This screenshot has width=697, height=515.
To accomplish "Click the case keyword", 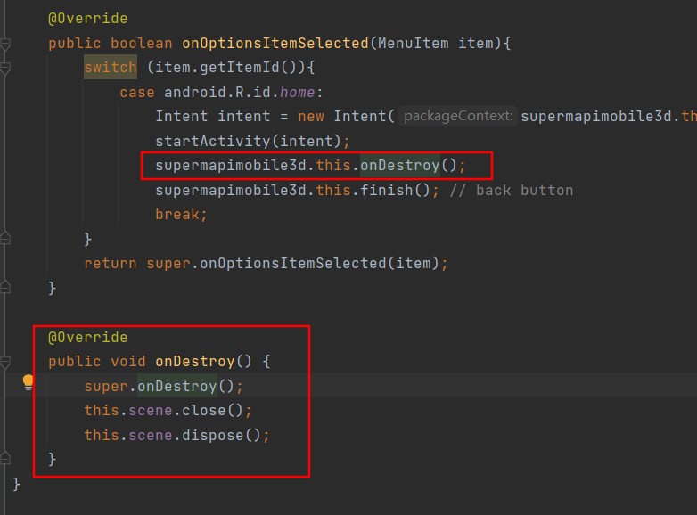I will point(137,92).
